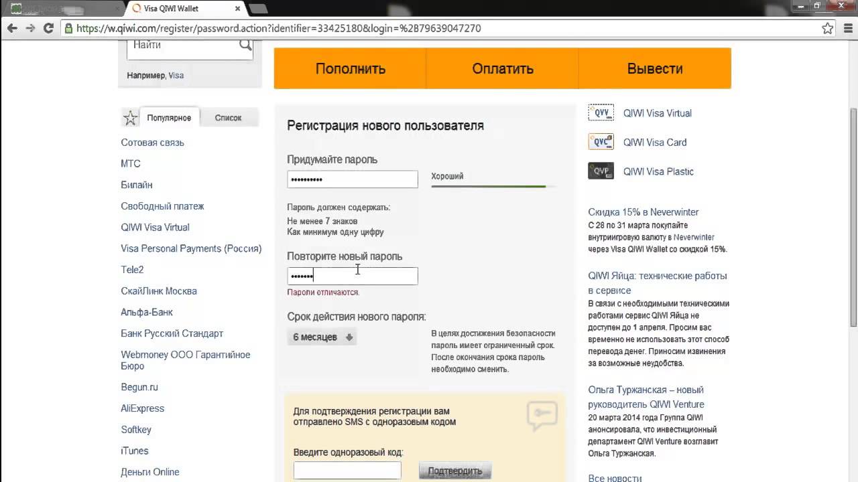
Task: Open QIWI Visa Virtual link beside QVV
Action: (658, 113)
